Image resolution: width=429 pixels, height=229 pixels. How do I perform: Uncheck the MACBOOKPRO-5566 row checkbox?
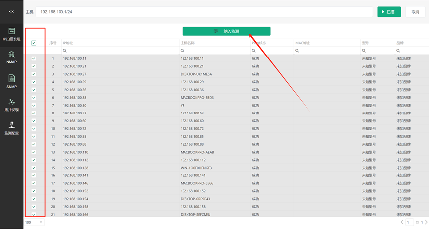tap(34, 183)
